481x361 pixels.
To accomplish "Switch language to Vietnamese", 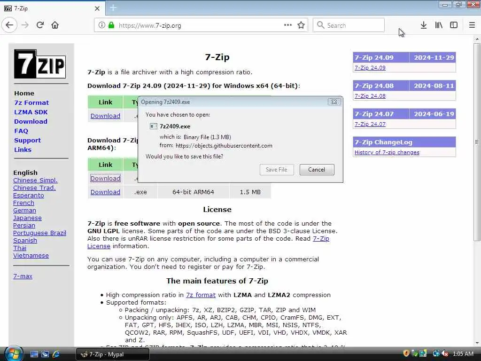I will click(31, 255).
